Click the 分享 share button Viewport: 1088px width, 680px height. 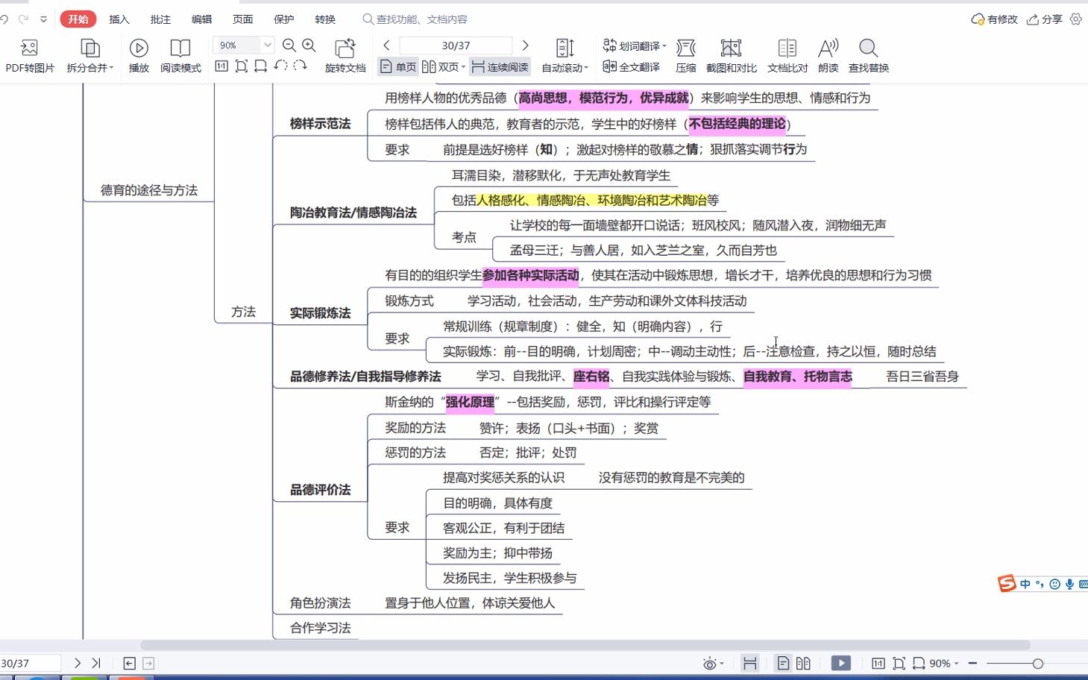pos(1044,19)
